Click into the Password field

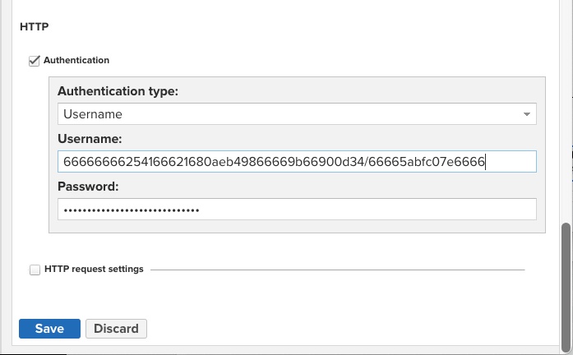click(297, 210)
